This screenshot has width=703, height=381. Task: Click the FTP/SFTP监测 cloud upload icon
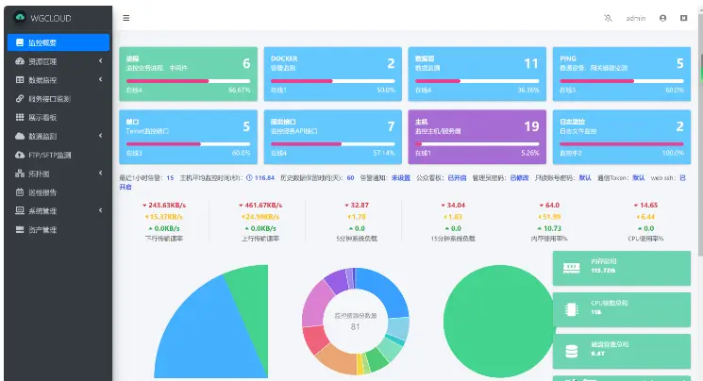click(19, 155)
